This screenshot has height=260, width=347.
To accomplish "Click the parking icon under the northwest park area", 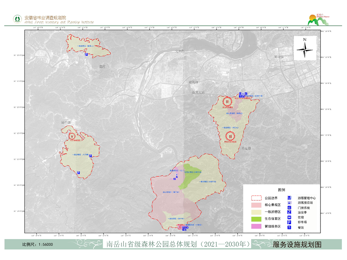I will [x=86, y=54].
